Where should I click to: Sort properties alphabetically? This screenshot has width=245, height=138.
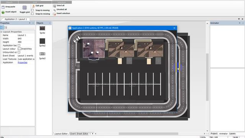[x=6, y=28]
